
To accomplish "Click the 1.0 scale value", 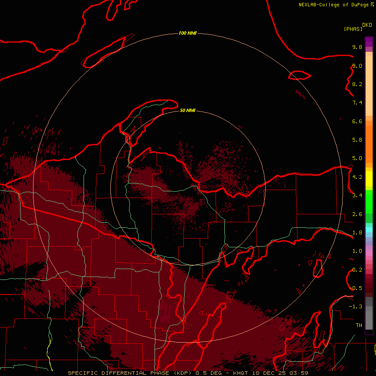I will 357,251.
